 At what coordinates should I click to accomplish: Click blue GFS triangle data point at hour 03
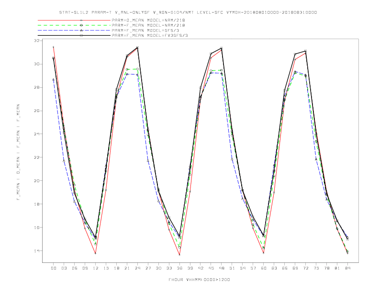coord(64,161)
